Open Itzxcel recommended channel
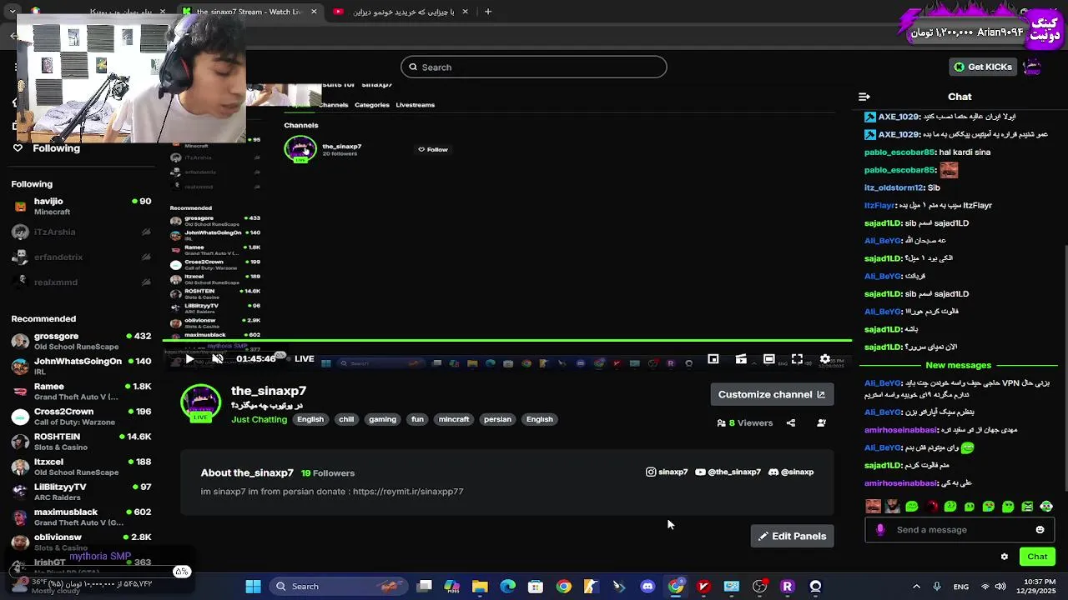 coord(81,466)
